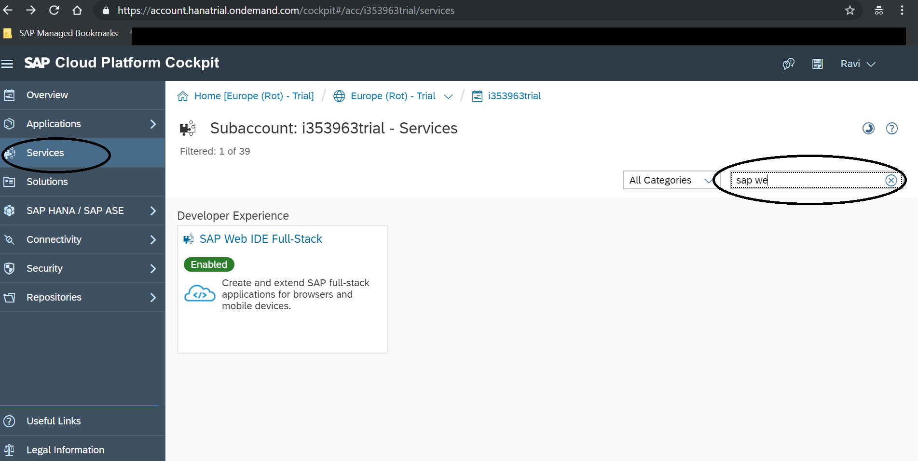This screenshot has width=918, height=461.
Task: Click the hamburger menu icon in cockpit header
Action: 7,64
